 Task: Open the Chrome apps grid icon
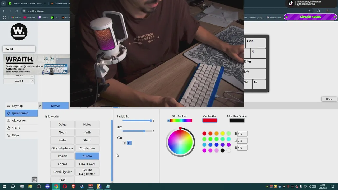tap(4, 17)
